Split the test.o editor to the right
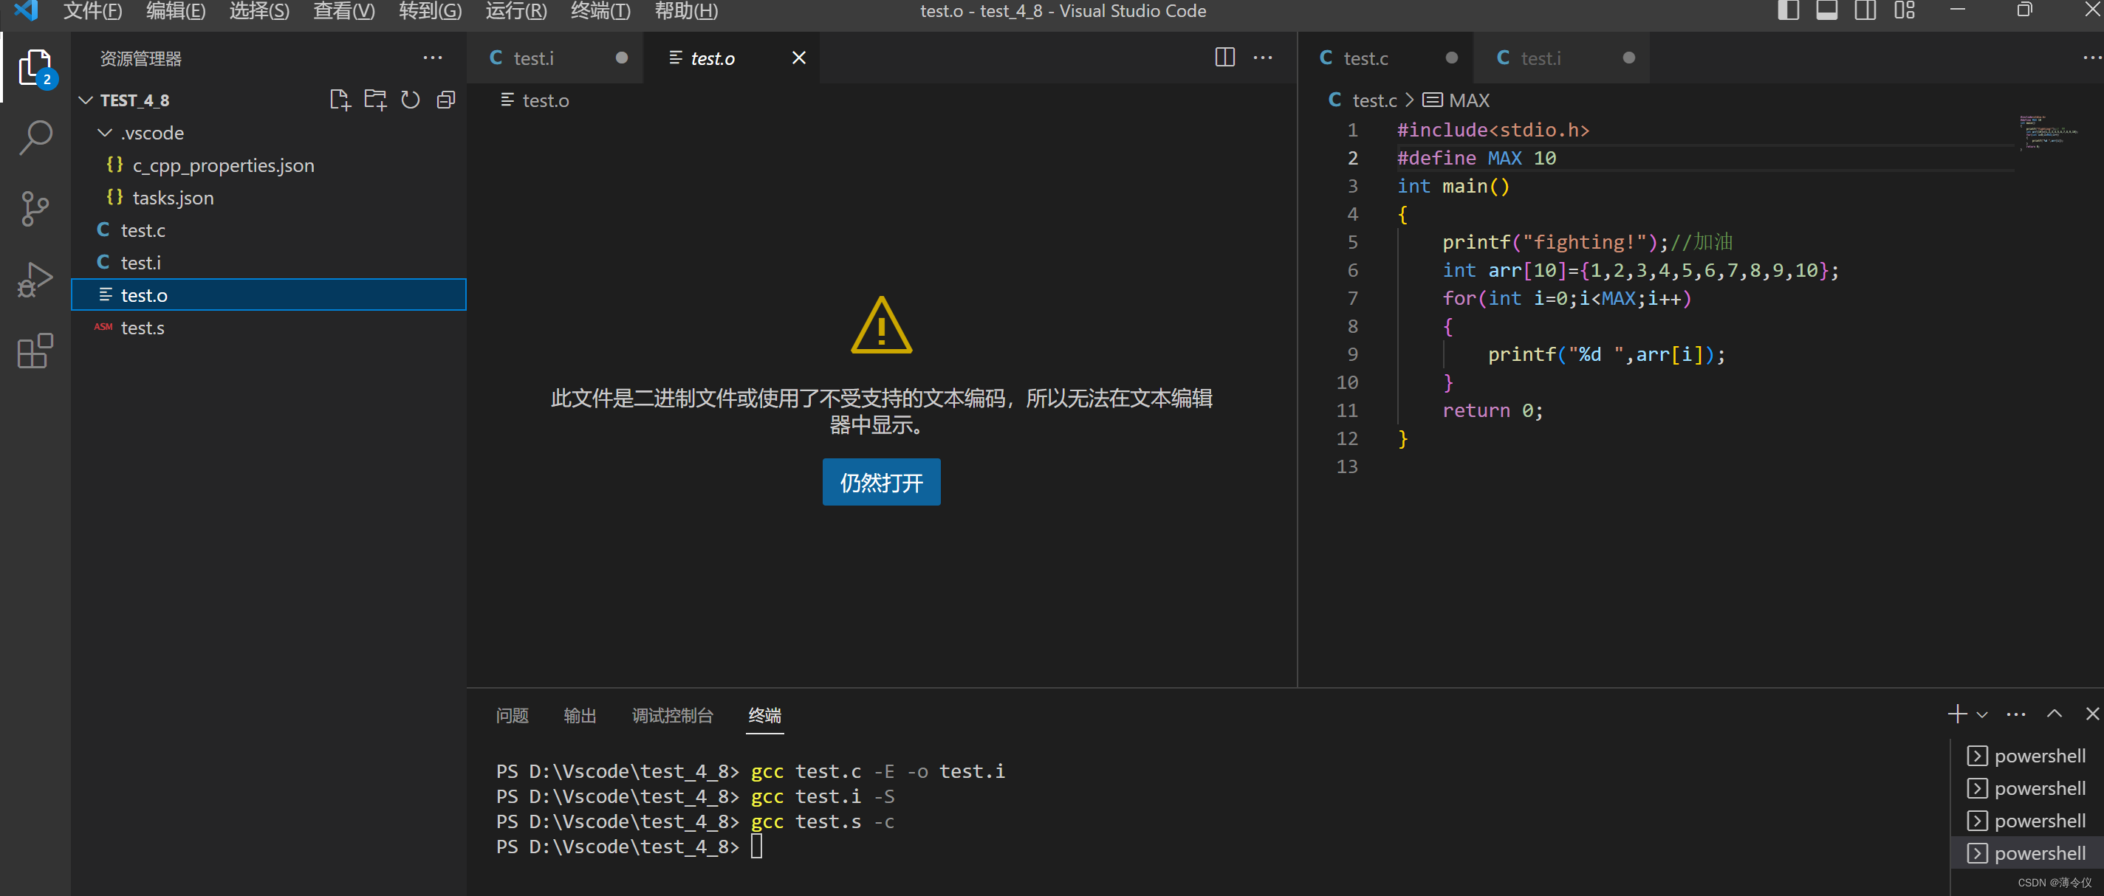This screenshot has height=896, width=2104. (1224, 58)
